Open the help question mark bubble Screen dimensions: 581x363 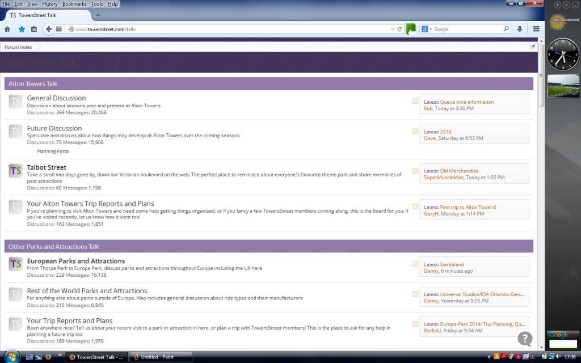(525, 339)
